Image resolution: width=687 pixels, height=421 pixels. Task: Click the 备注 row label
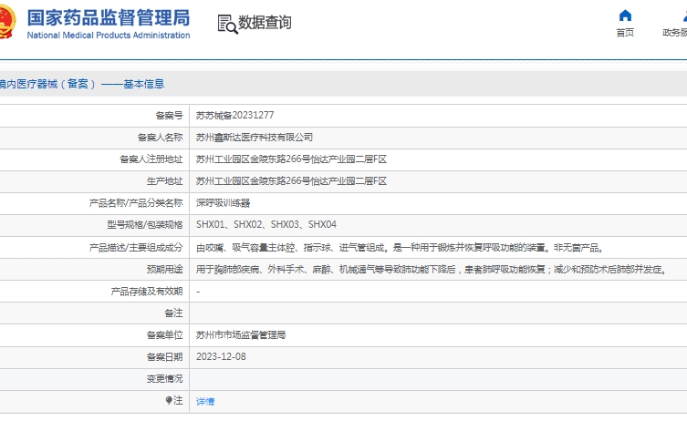click(x=173, y=313)
